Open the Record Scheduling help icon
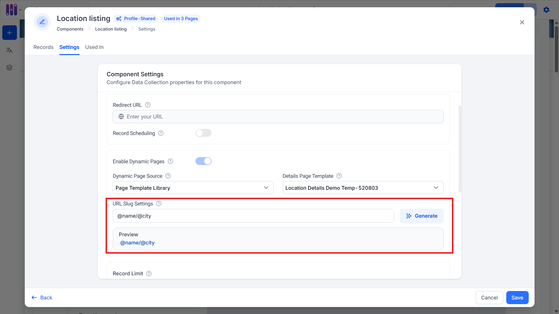The width and height of the screenshot is (559, 314). point(161,133)
